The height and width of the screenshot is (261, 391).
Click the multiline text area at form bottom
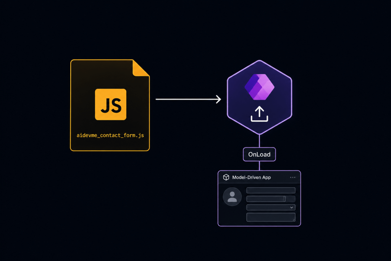tap(271, 217)
